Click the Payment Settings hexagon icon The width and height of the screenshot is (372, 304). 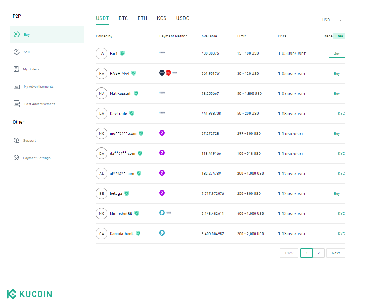16,158
